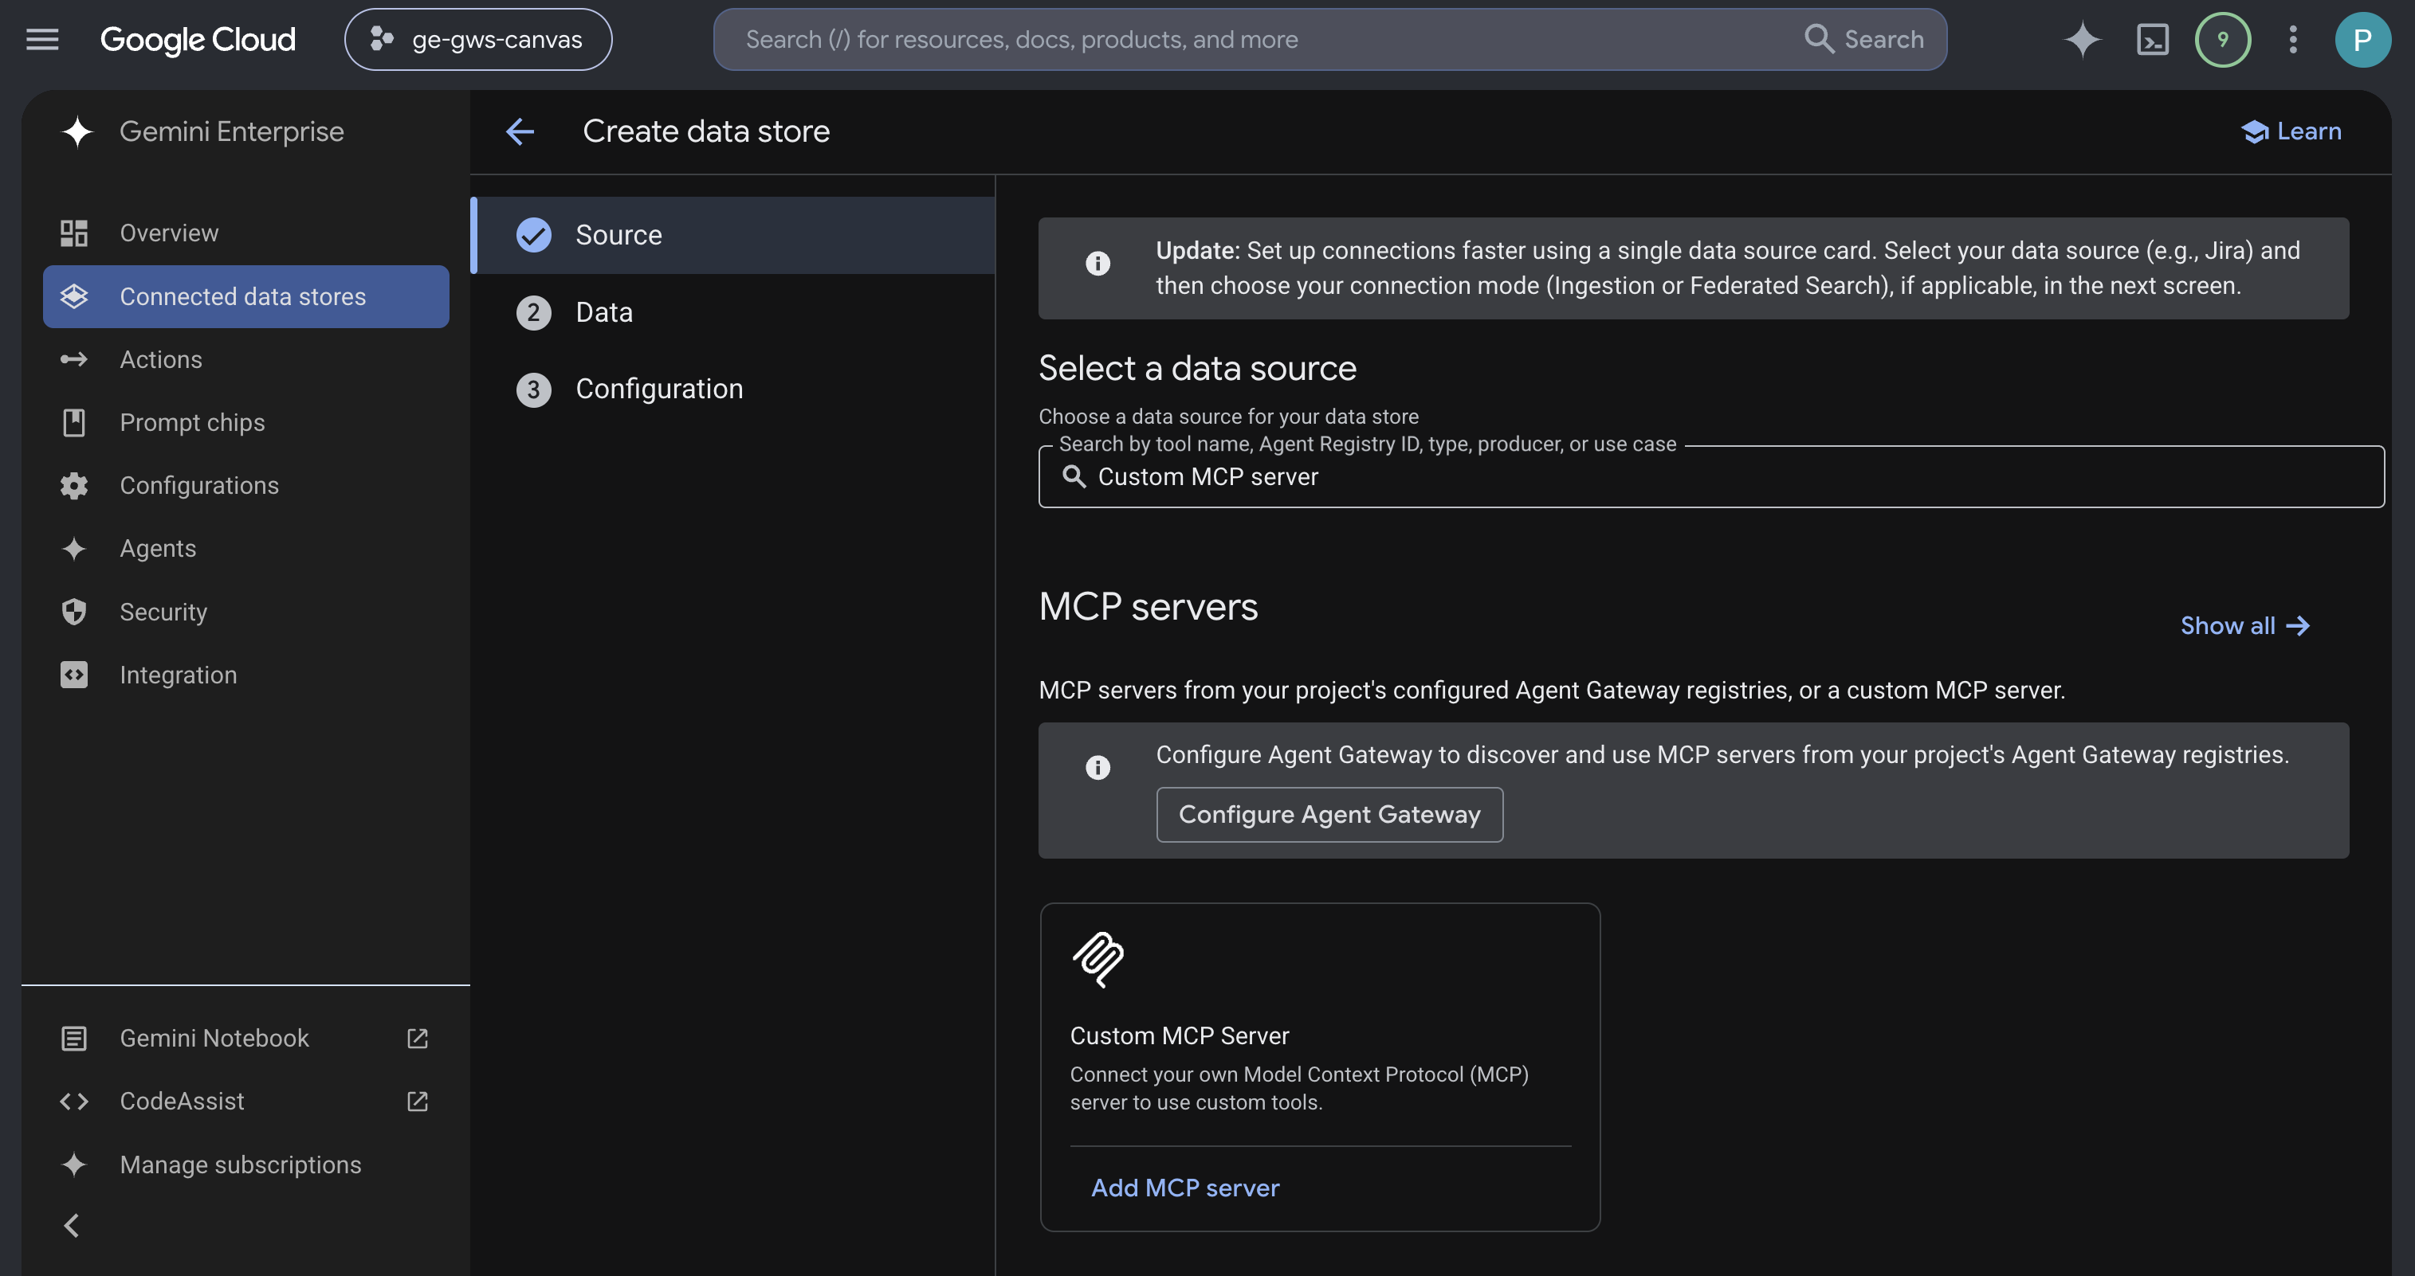Click the CodeAssist angle brackets icon
2415x1276 pixels.
click(x=74, y=1102)
